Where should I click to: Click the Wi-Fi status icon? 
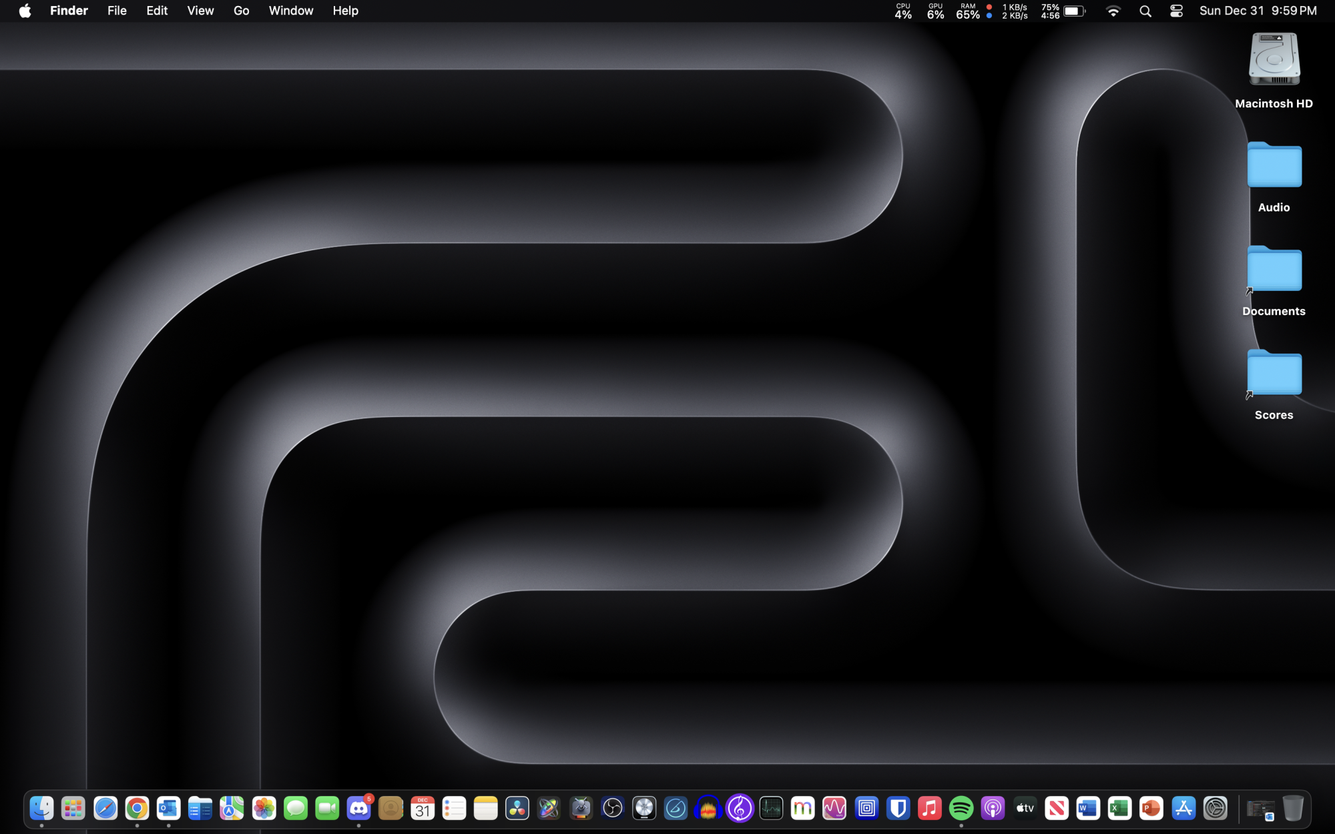click(x=1113, y=11)
